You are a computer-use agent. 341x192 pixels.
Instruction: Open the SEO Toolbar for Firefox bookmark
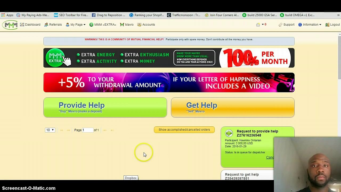[x=71, y=15]
